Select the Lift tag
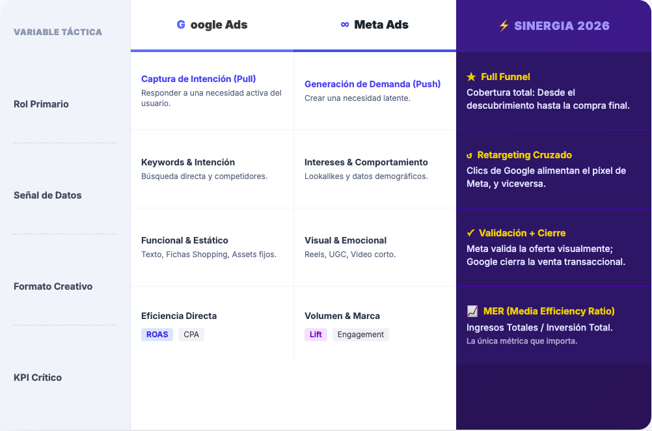The height and width of the screenshot is (431, 652). 316,335
